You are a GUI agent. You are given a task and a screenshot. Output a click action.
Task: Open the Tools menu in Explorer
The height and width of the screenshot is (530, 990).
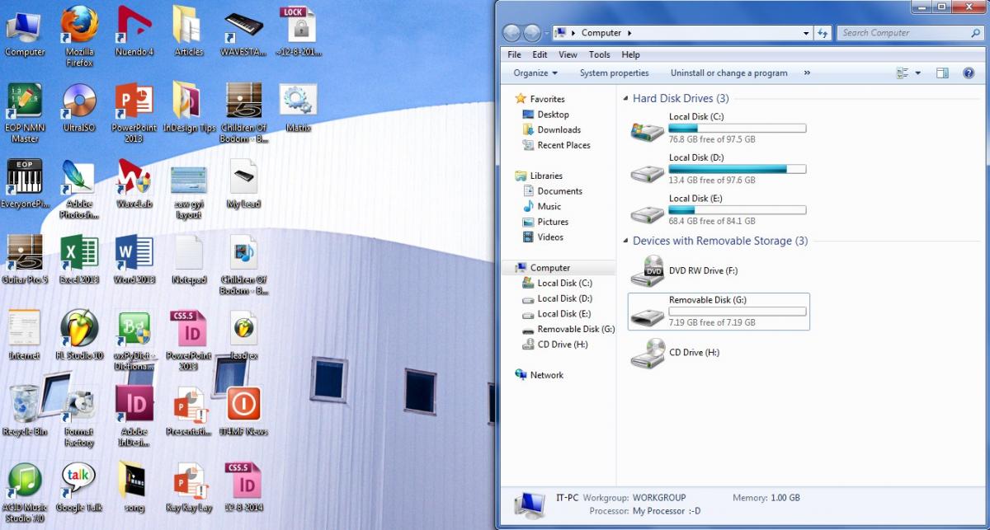[600, 55]
